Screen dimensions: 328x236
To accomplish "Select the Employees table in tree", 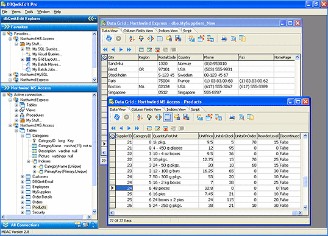I will tap(41, 187).
